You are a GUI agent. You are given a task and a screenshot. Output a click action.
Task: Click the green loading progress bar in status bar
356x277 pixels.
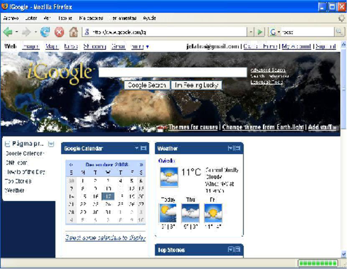click(317, 263)
